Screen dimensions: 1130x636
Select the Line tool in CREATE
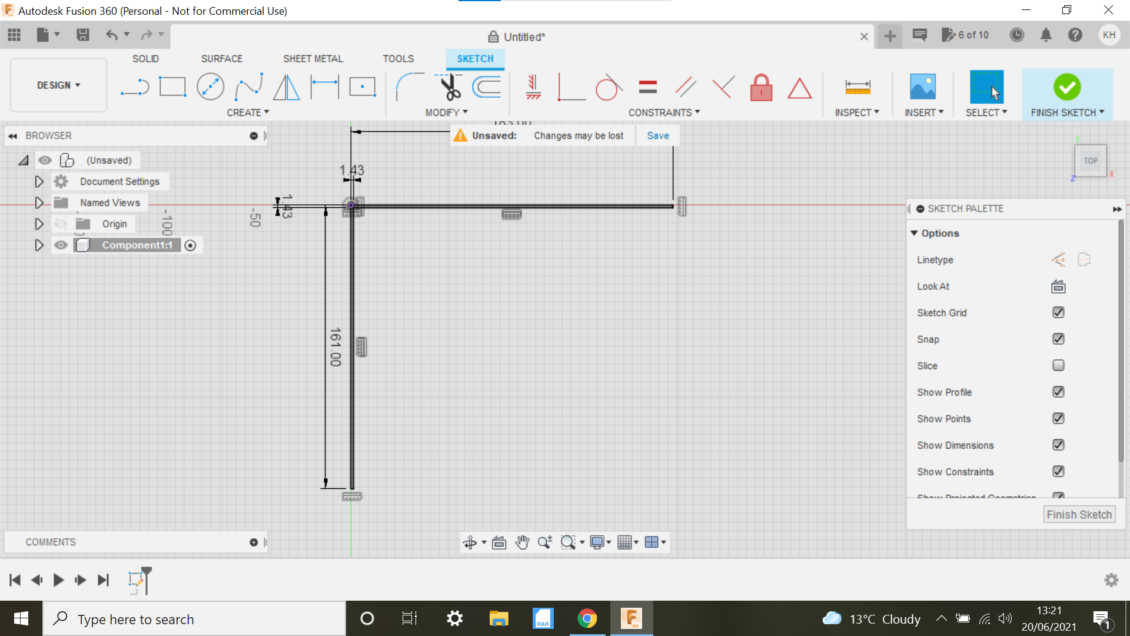[x=134, y=87]
